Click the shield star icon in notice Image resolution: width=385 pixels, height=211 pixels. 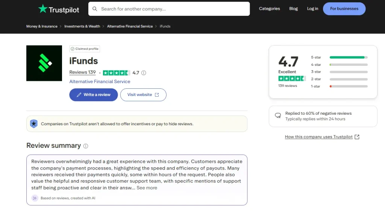click(34, 124)
